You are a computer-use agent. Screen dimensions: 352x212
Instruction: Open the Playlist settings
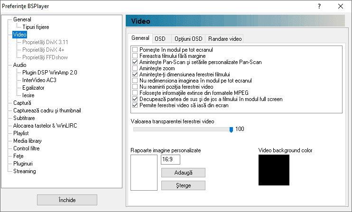21,133
